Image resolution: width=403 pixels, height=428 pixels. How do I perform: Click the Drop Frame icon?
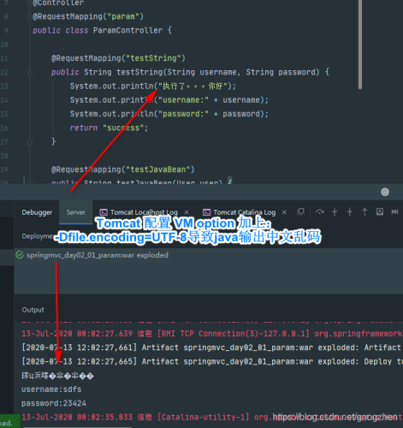(x=380, y=211)
